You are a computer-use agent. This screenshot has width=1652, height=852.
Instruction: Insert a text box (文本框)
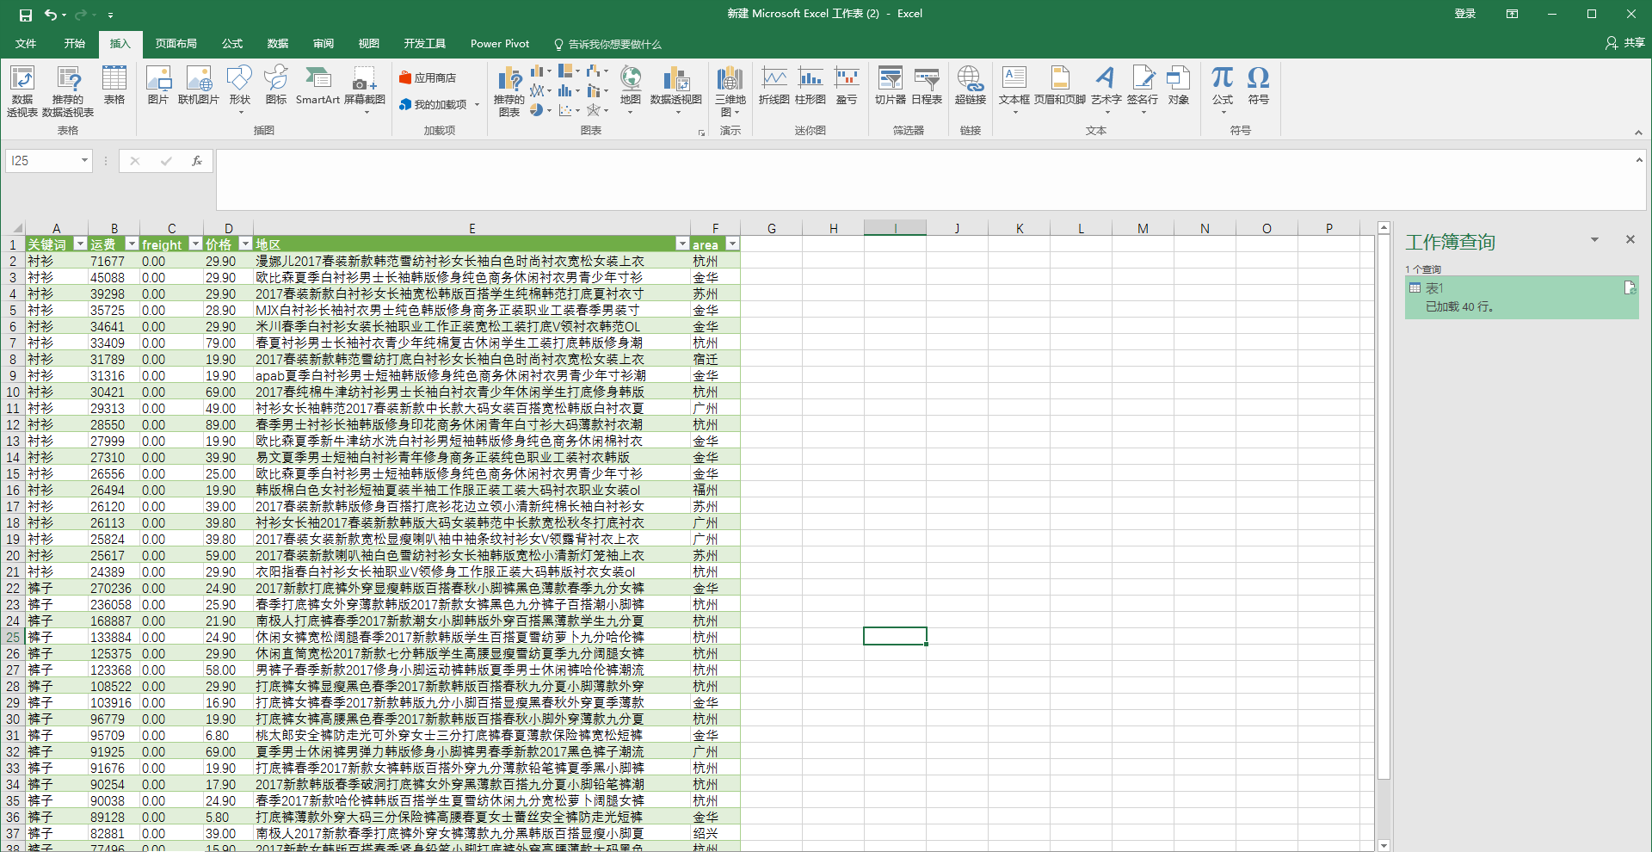click(1014, 90)
